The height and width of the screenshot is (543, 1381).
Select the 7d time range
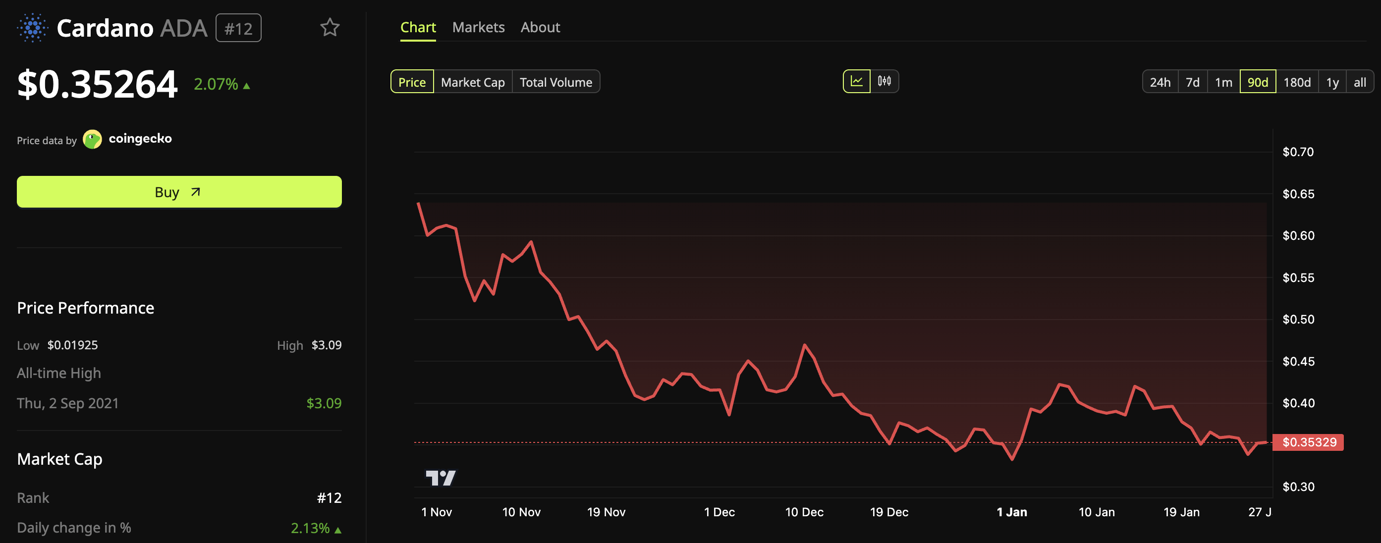[x=1193, y=82]
